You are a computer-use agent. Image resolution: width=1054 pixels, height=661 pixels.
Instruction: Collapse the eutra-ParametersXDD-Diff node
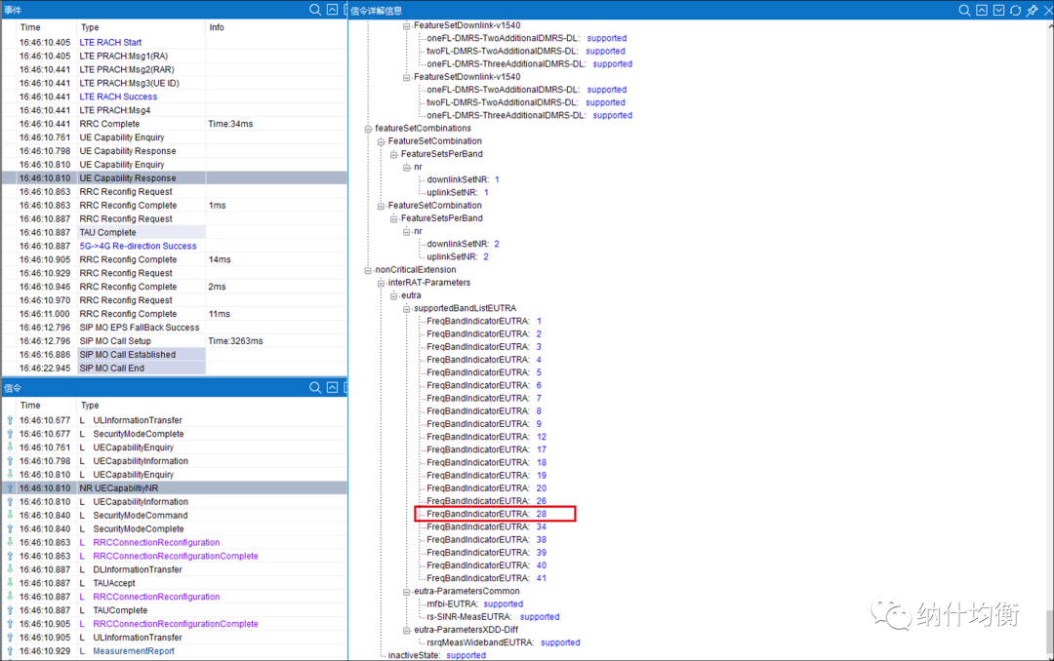pos(407,630)
